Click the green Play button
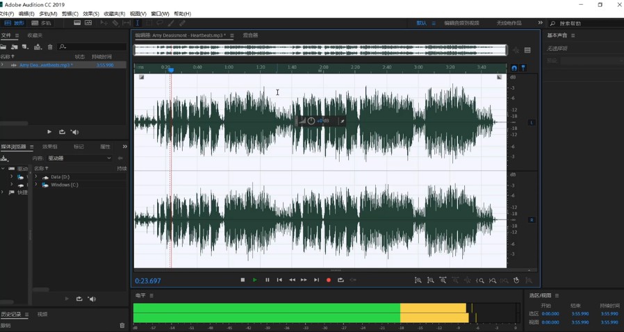Image resolution: width=624 pixels, height=332 pixels. point(255,280)
